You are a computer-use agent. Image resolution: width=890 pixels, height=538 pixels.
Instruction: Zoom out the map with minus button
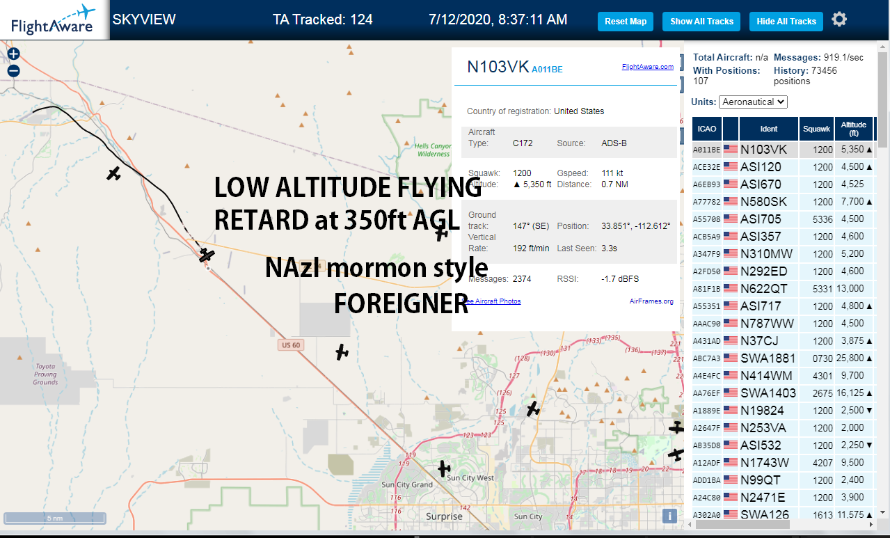click(13, 70)
